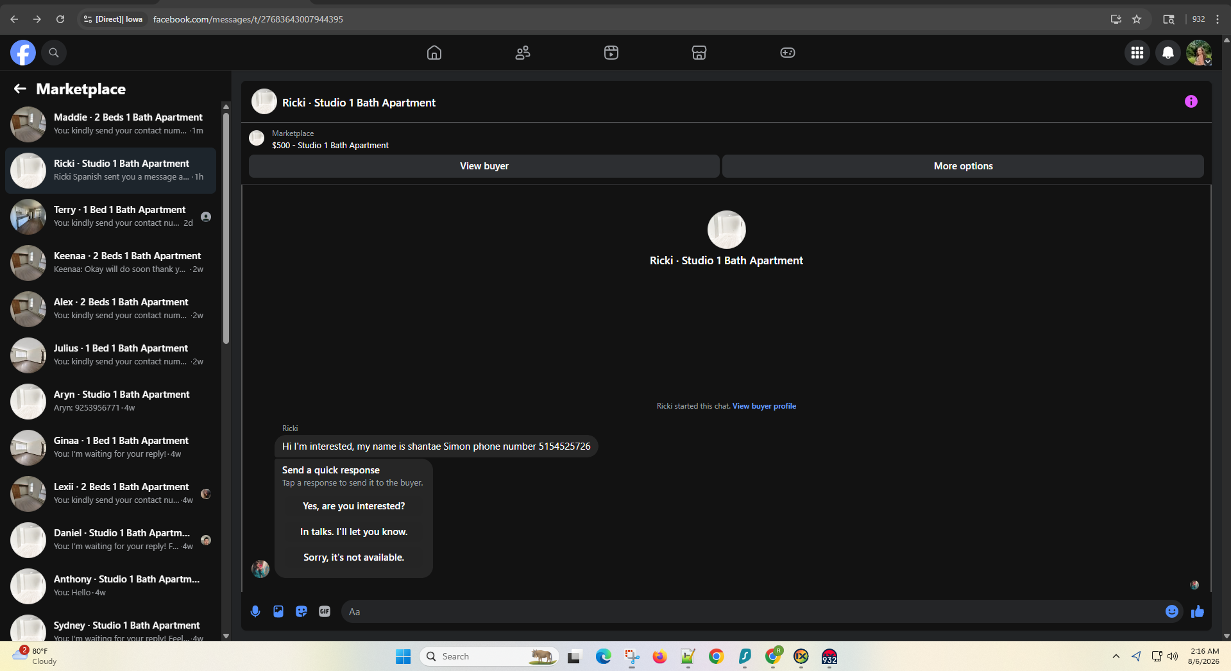This screenshot has height=671, width=1231.
Task: Send a thumbs up like
Action: 1198,611
